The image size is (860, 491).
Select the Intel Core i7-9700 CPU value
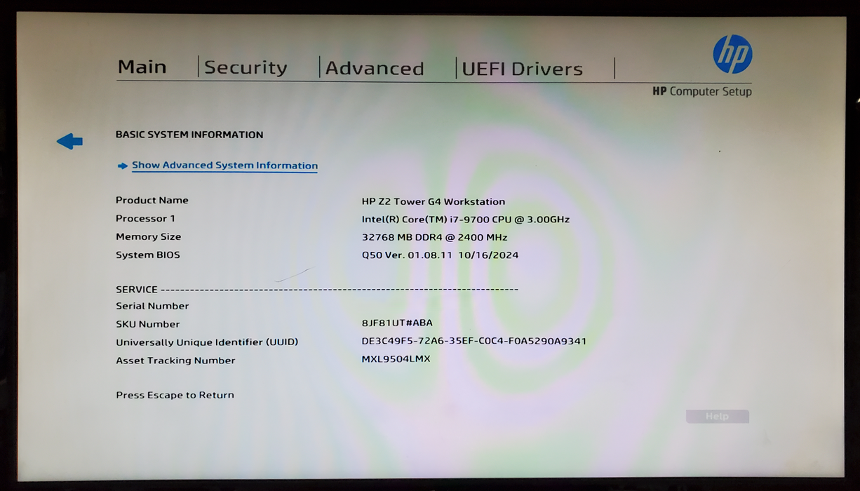coord(466,220)
